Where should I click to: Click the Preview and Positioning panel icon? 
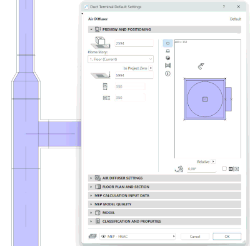coord(97,29)
